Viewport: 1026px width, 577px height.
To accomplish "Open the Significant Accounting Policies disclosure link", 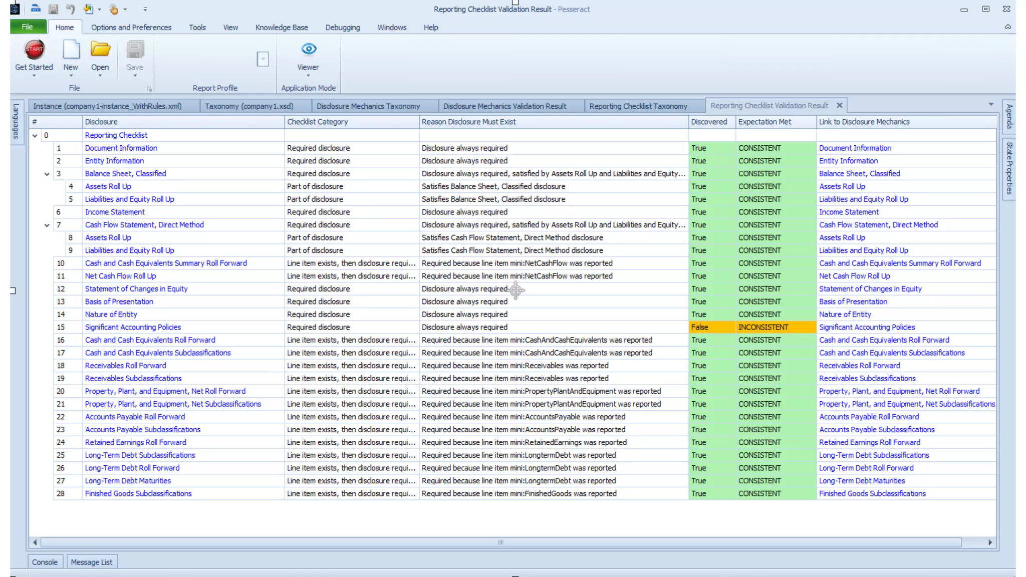I will tap(133, 327).
